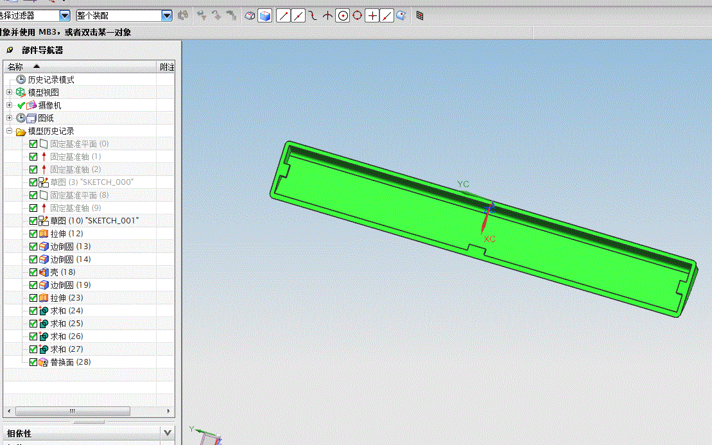712x445 pixels.
Task: Click the navigator scrollbar right arrow
Action: tap(168, 412)
